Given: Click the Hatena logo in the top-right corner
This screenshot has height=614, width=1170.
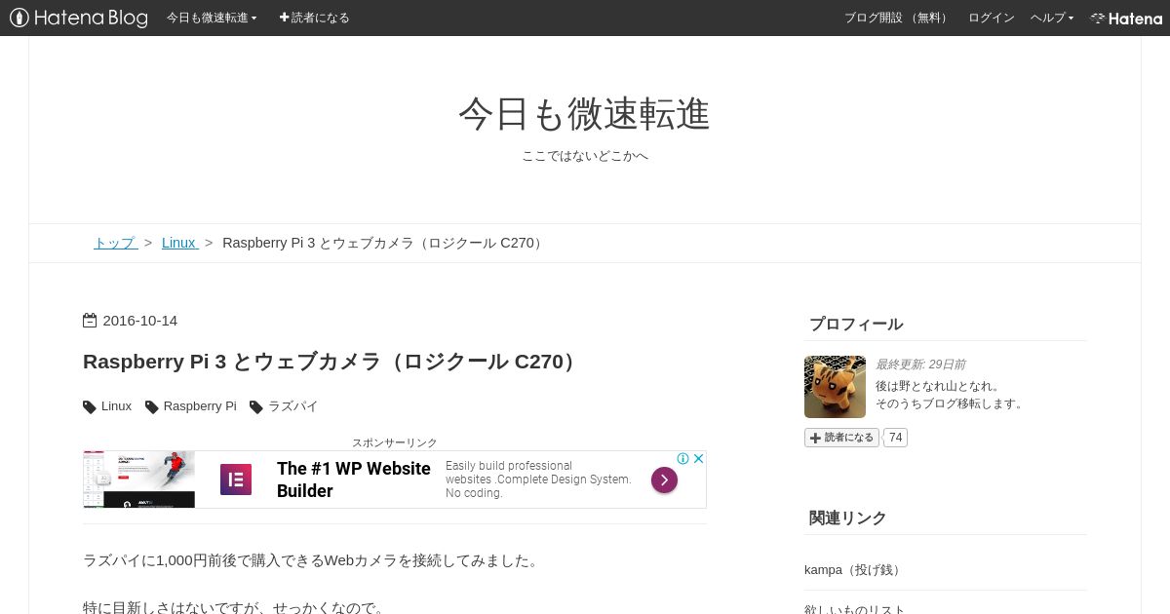Looking at the screenshot, I should [x=1126, y=18].
